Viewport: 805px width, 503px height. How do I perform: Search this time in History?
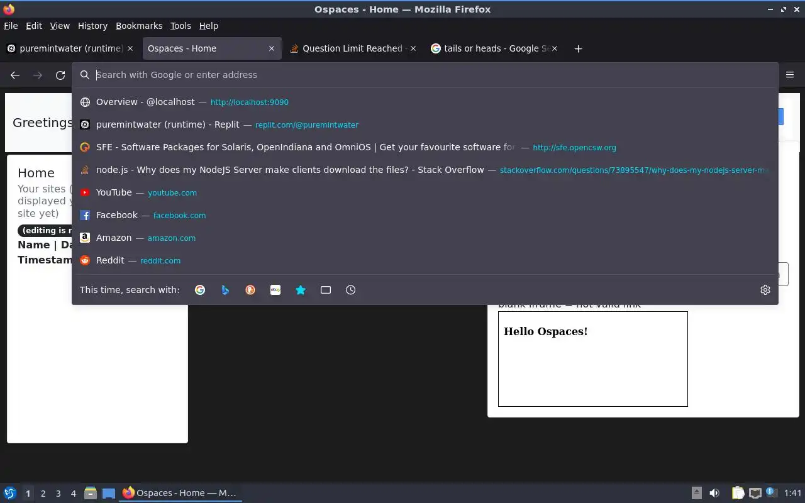(351, 290)
